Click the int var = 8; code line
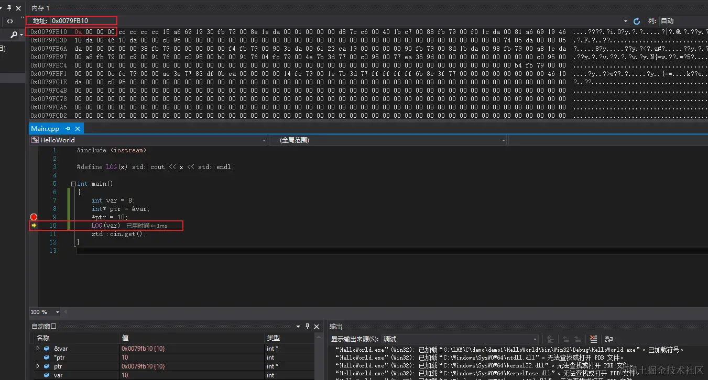Screen dimensions: 708x380 (x=113, y=200)
